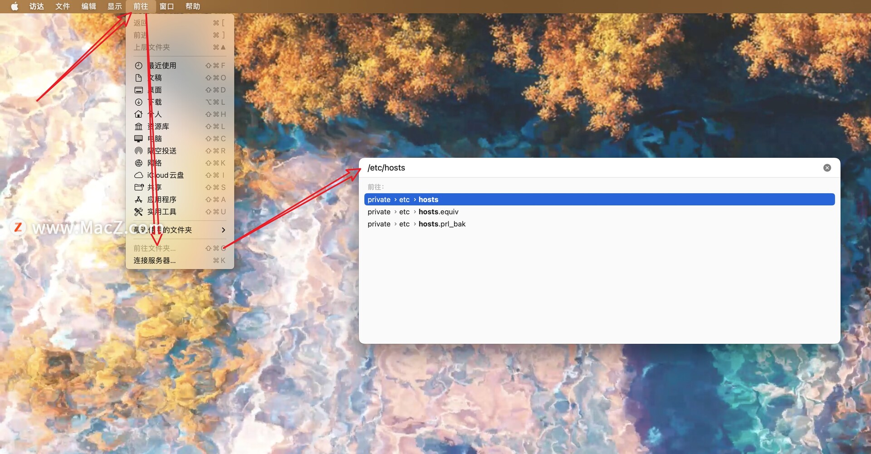
Task: Click the 个人 home icon
Action: coord(139,114)
